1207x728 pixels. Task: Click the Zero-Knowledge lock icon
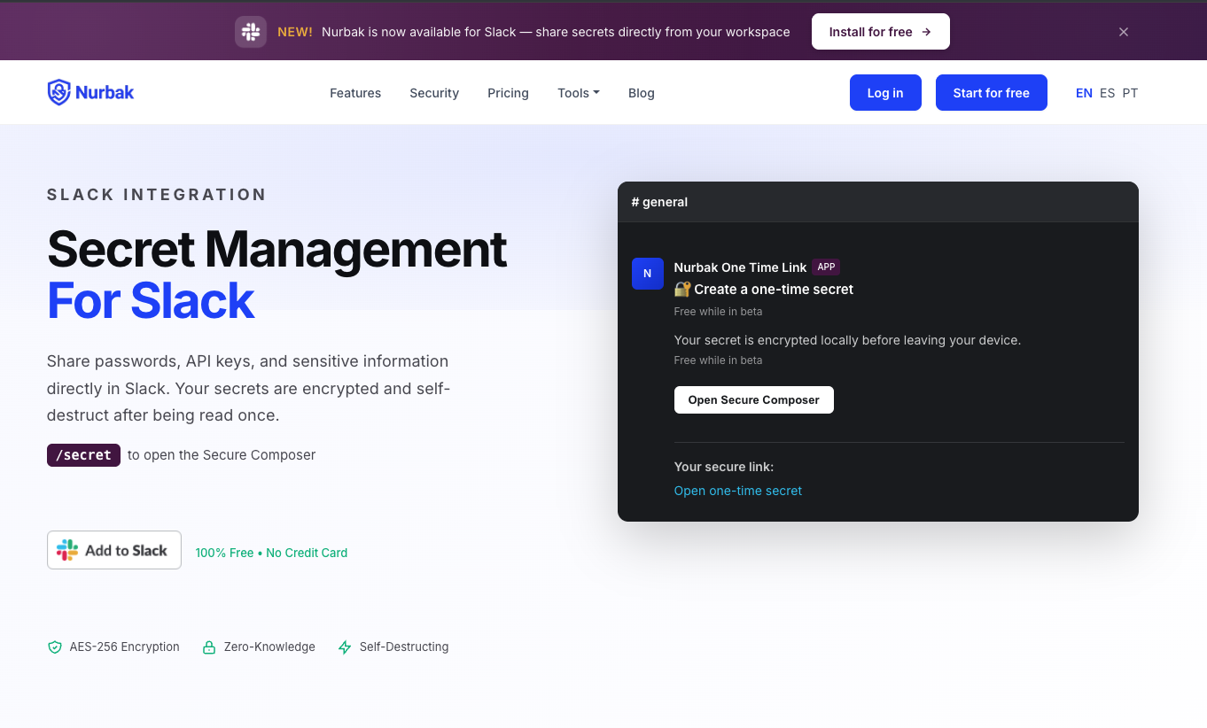(x=209, y=647)
